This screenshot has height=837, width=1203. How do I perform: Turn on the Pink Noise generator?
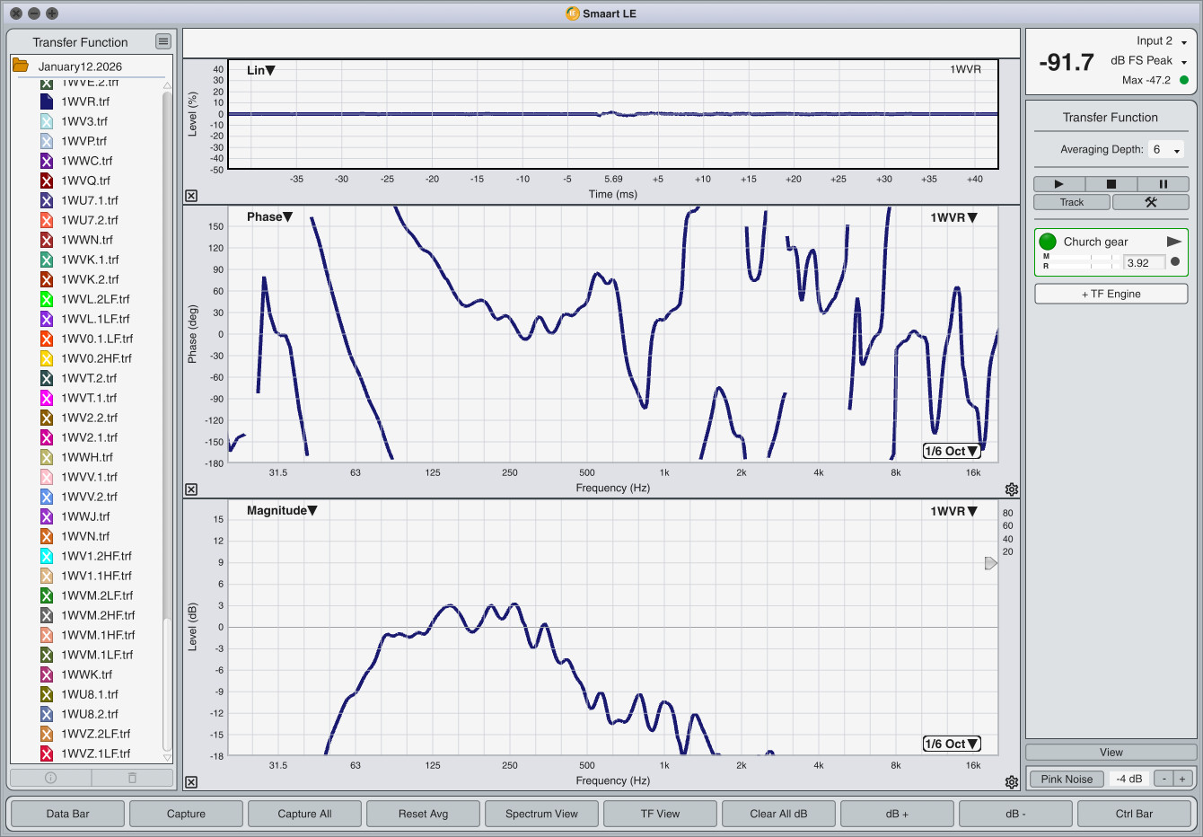click(x=1067, y=779)
